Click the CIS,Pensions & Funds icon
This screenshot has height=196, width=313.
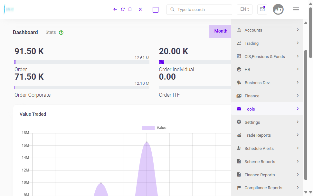pyautogui.click(x=239, y=56)
